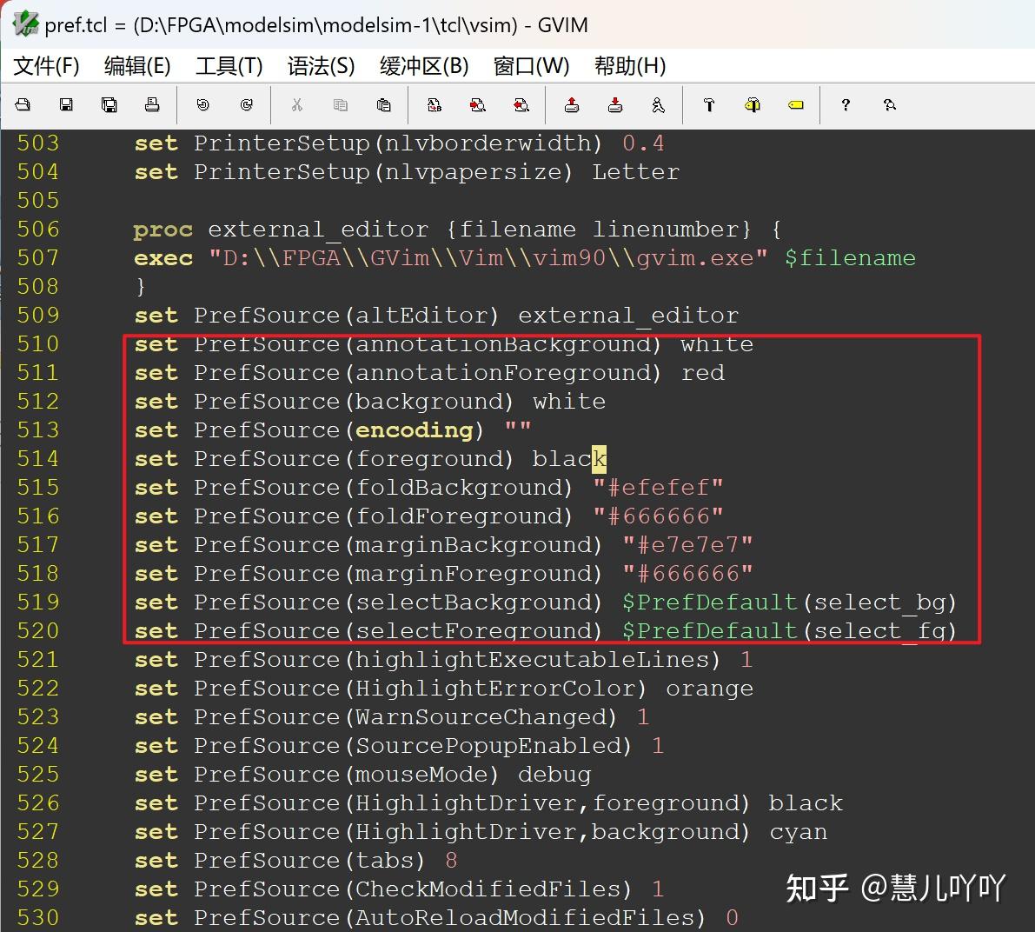This screenshot has width=1035, height=932.
Task: Click the Save All toolbar icon
Action: (109, 104)
